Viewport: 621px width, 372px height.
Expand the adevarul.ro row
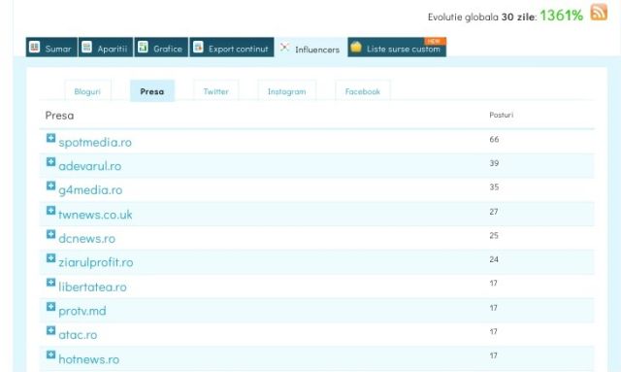tap(50, 161)
